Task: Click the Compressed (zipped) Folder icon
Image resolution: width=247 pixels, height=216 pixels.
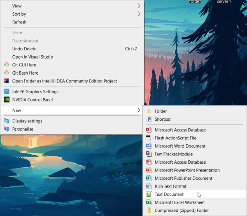Action: pos(149,211)
